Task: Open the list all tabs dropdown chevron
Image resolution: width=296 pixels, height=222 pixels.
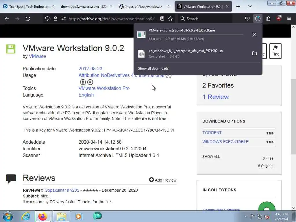Action: pos(249,6)
